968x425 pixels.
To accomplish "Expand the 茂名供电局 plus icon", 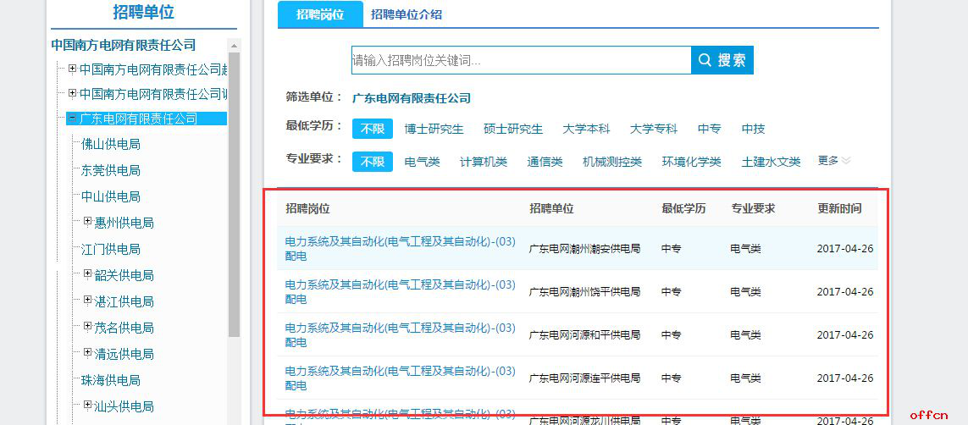I will click(x=87, y=327).
